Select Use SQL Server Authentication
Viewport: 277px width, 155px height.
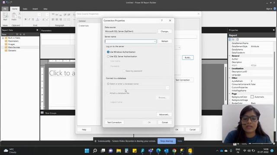point(108,56)
